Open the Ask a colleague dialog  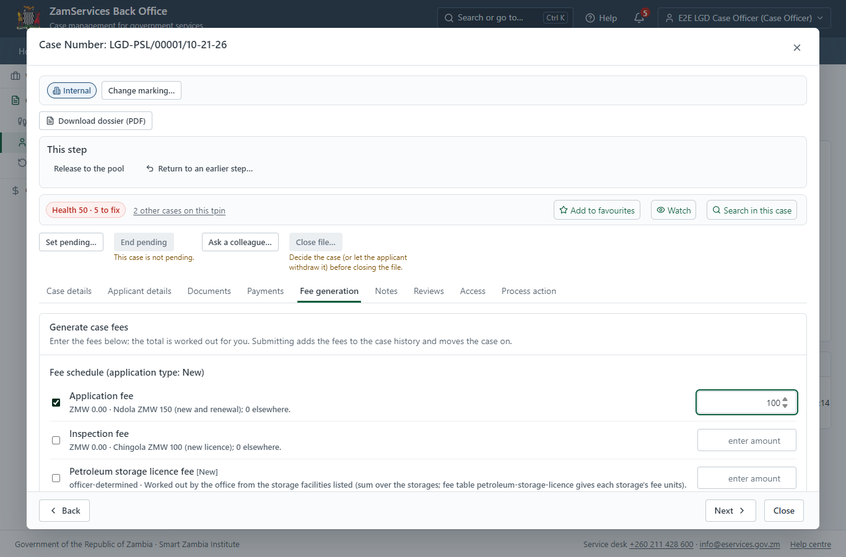[x=240, y=242]
